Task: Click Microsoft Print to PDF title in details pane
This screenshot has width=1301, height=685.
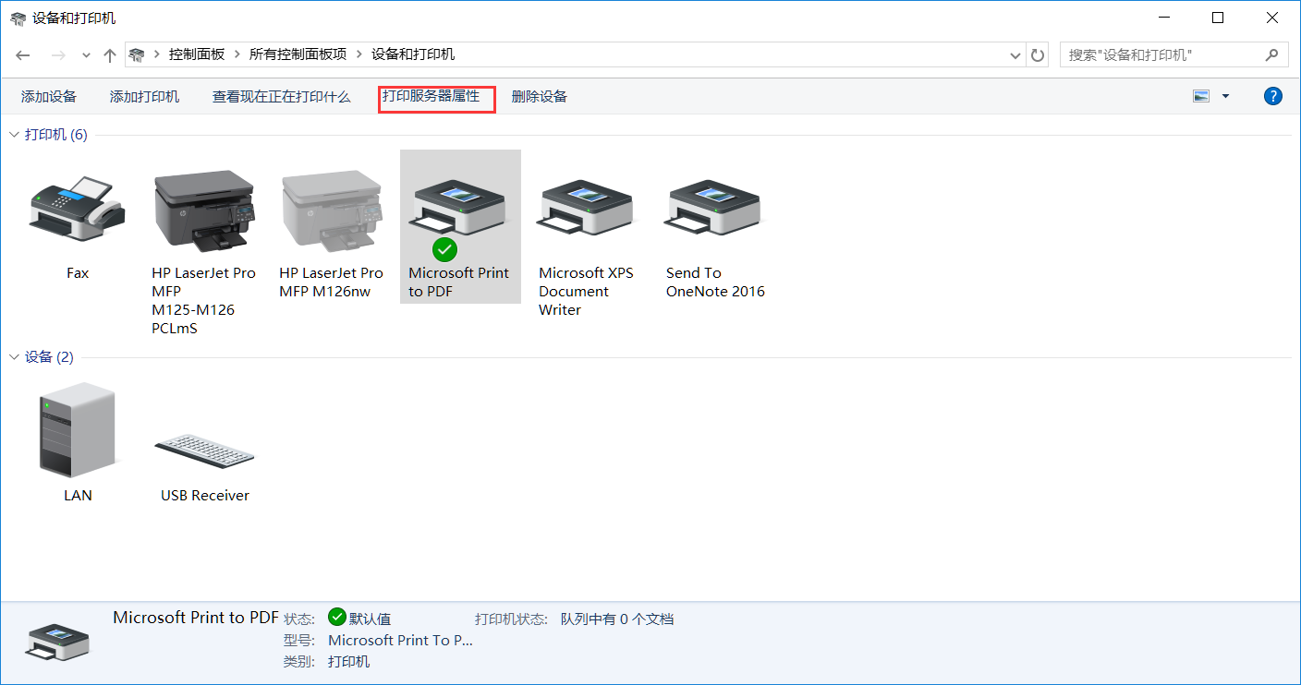Action: pyautogui.click(x=196, y=618)
